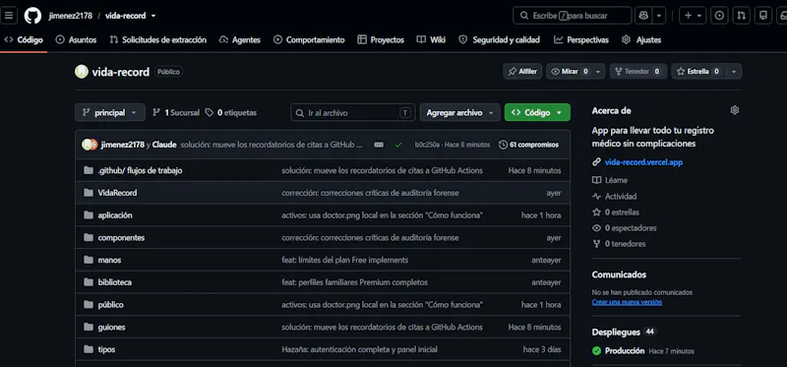Open the público folder
Screen dimensions: 787x367
[111, 305]
